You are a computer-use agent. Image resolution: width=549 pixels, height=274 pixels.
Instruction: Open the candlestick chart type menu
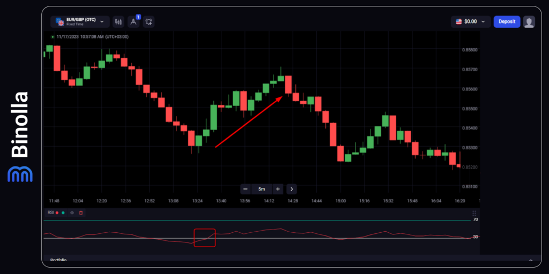118,21
